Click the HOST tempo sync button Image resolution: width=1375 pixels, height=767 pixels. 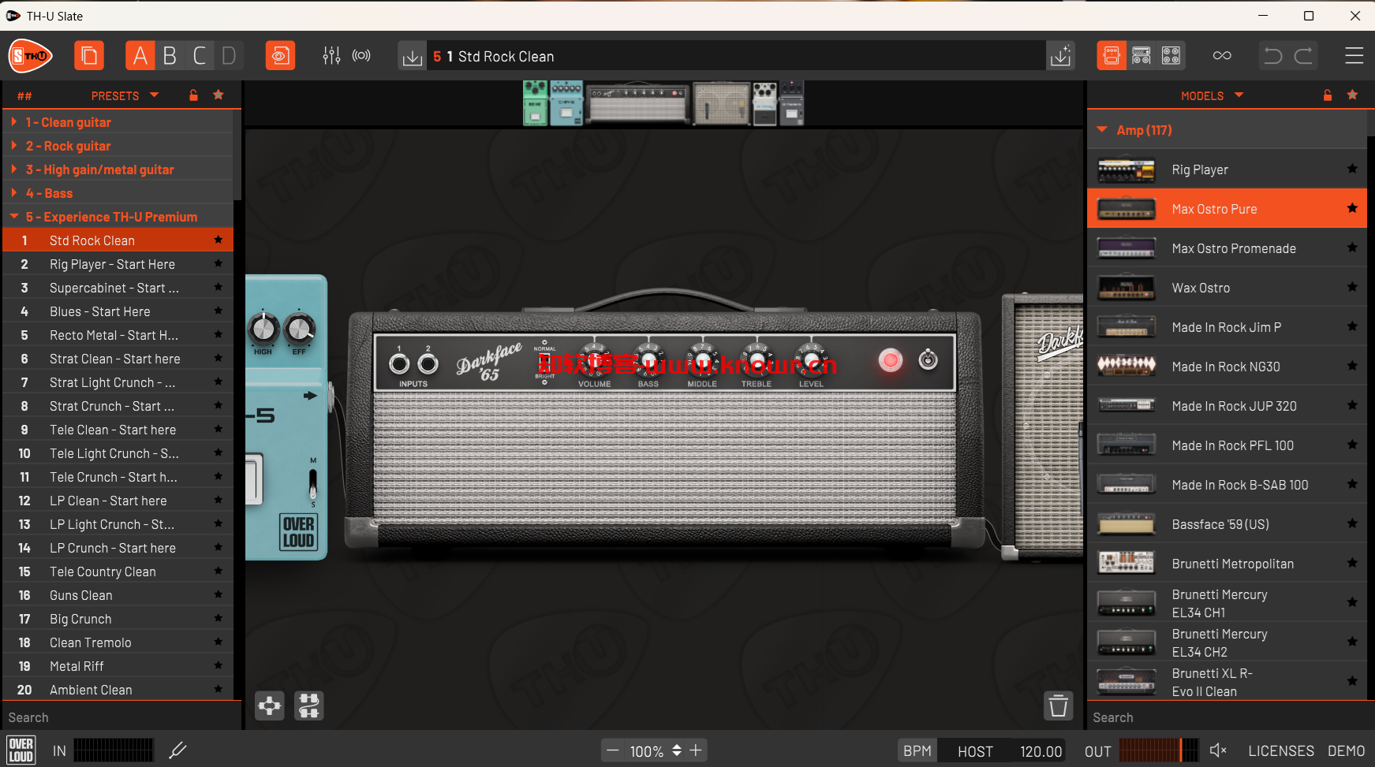[975, 751]
